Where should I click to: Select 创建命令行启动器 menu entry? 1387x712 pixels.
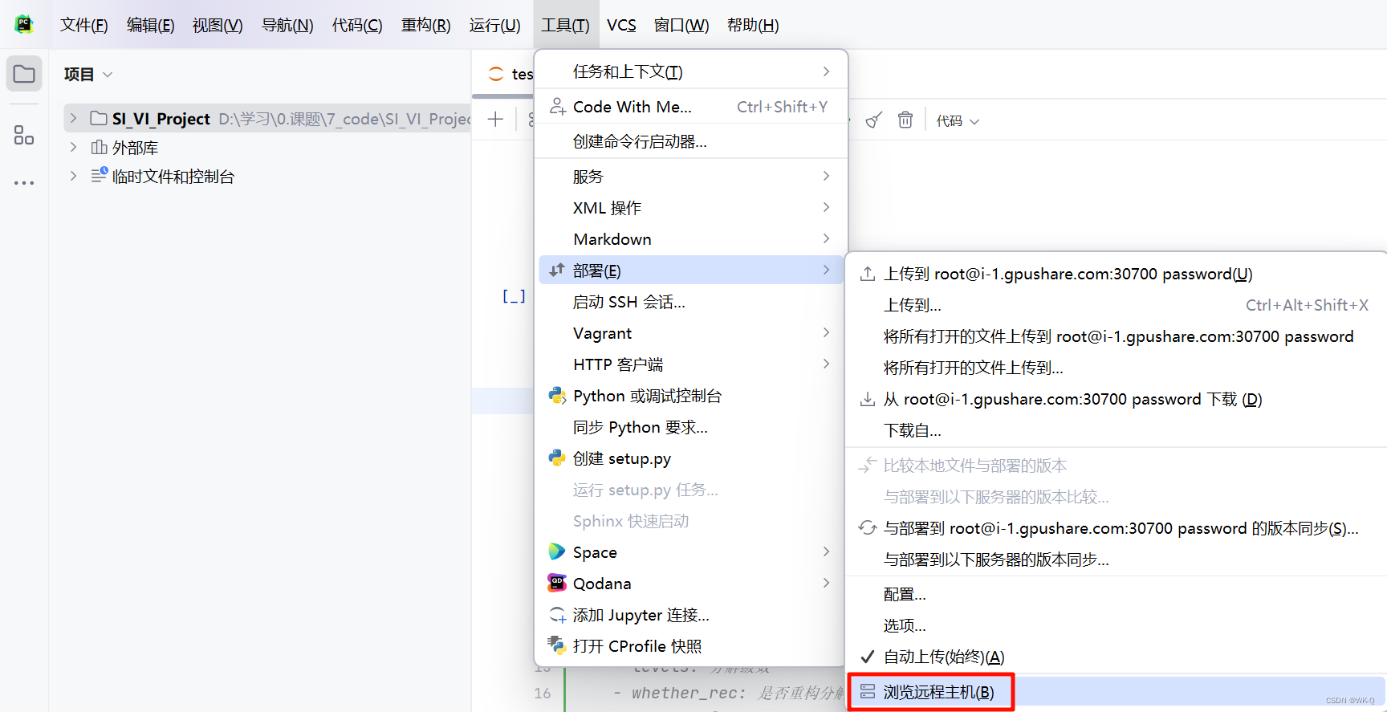pyautogui.click(x=691, y=141)
